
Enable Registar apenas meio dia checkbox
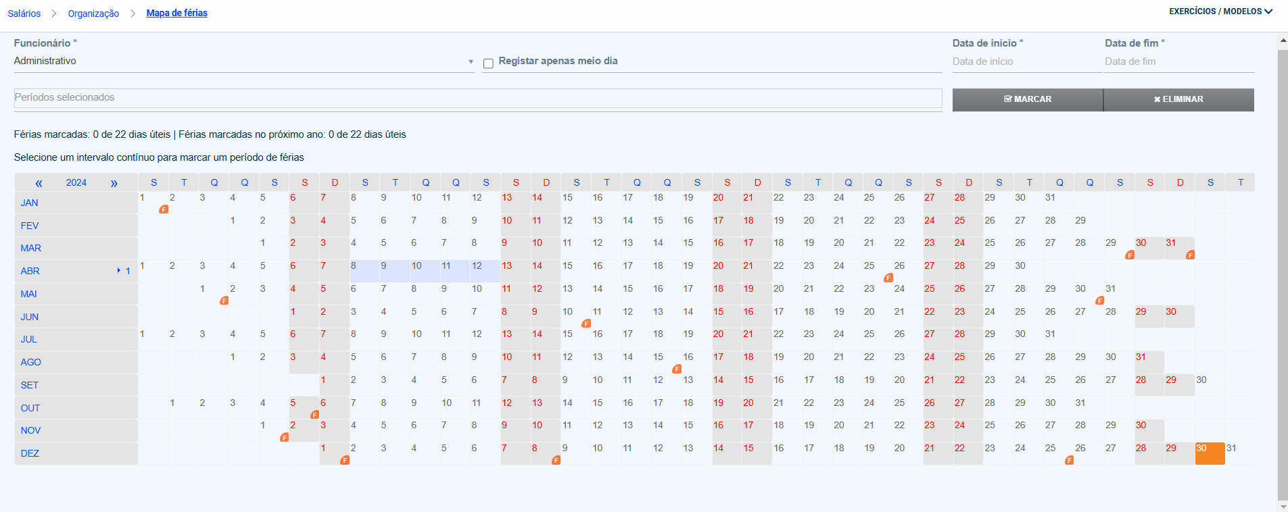[488, 63]
